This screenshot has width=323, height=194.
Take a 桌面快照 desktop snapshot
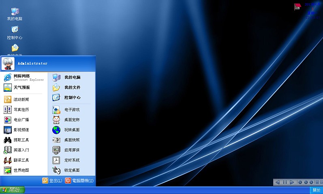tap(71, 140)
